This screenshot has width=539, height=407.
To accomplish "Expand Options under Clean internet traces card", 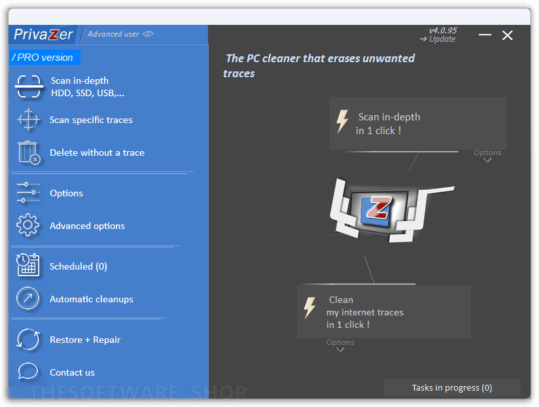I will point(340,345).
